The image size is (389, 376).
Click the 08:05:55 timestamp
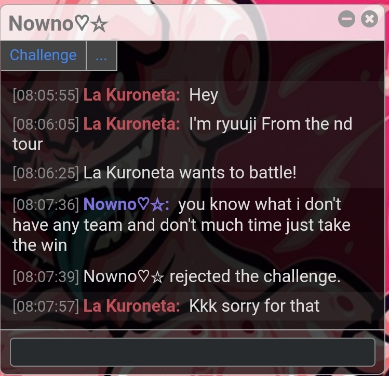(46, 95)
